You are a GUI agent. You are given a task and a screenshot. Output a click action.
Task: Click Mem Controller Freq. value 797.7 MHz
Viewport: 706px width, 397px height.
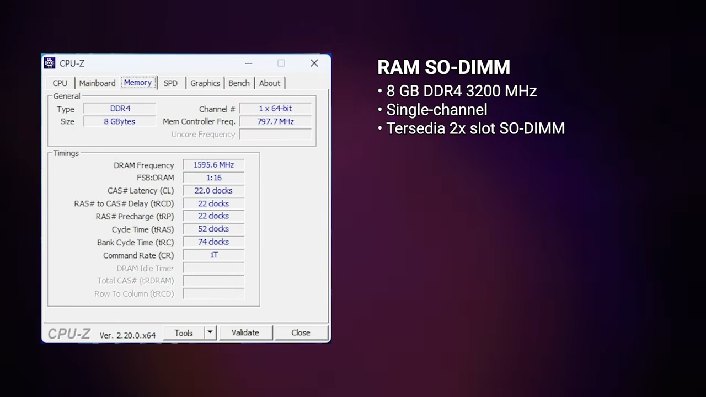pyautogui.click(x=275, y=121)
